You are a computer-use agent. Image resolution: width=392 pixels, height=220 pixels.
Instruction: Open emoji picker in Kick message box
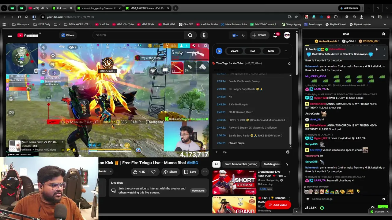(x=383, y=199)
